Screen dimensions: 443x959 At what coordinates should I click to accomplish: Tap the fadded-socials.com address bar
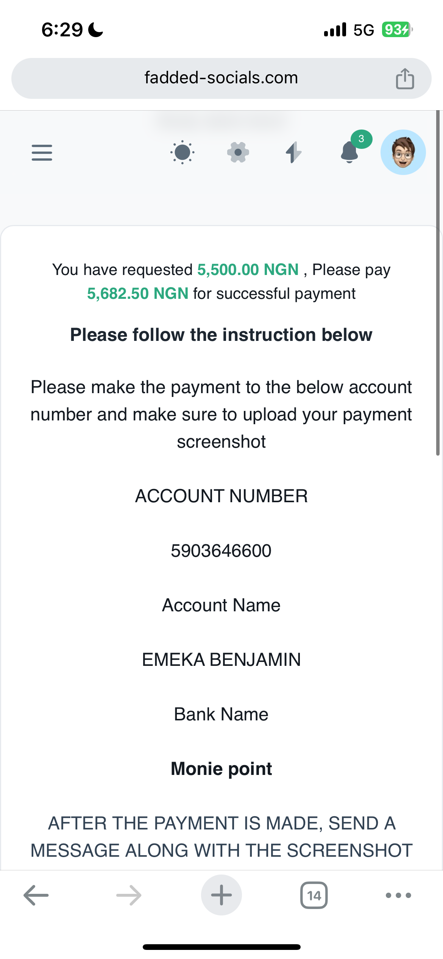tap(221, 78)
